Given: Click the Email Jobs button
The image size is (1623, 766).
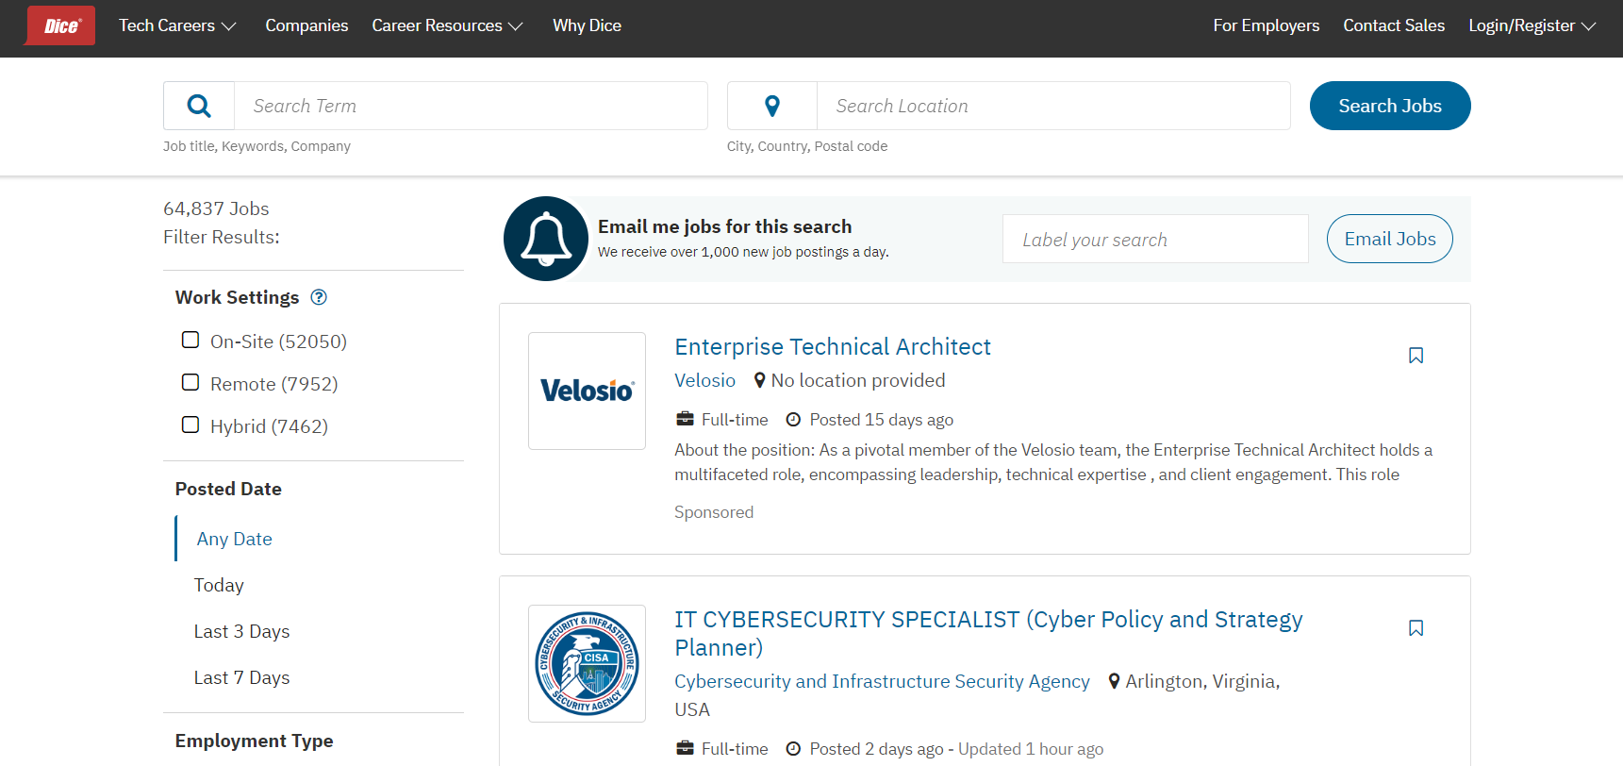Looking at the screenshot, I should click(x=1390, y=239).
